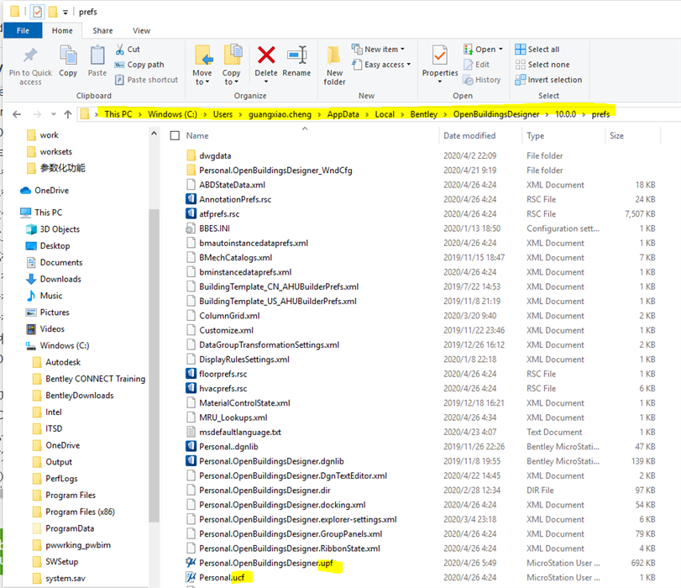This screenshot has width=681, height=588.
Task: Click the Copy ribbon icon
Action: point(68,55)
